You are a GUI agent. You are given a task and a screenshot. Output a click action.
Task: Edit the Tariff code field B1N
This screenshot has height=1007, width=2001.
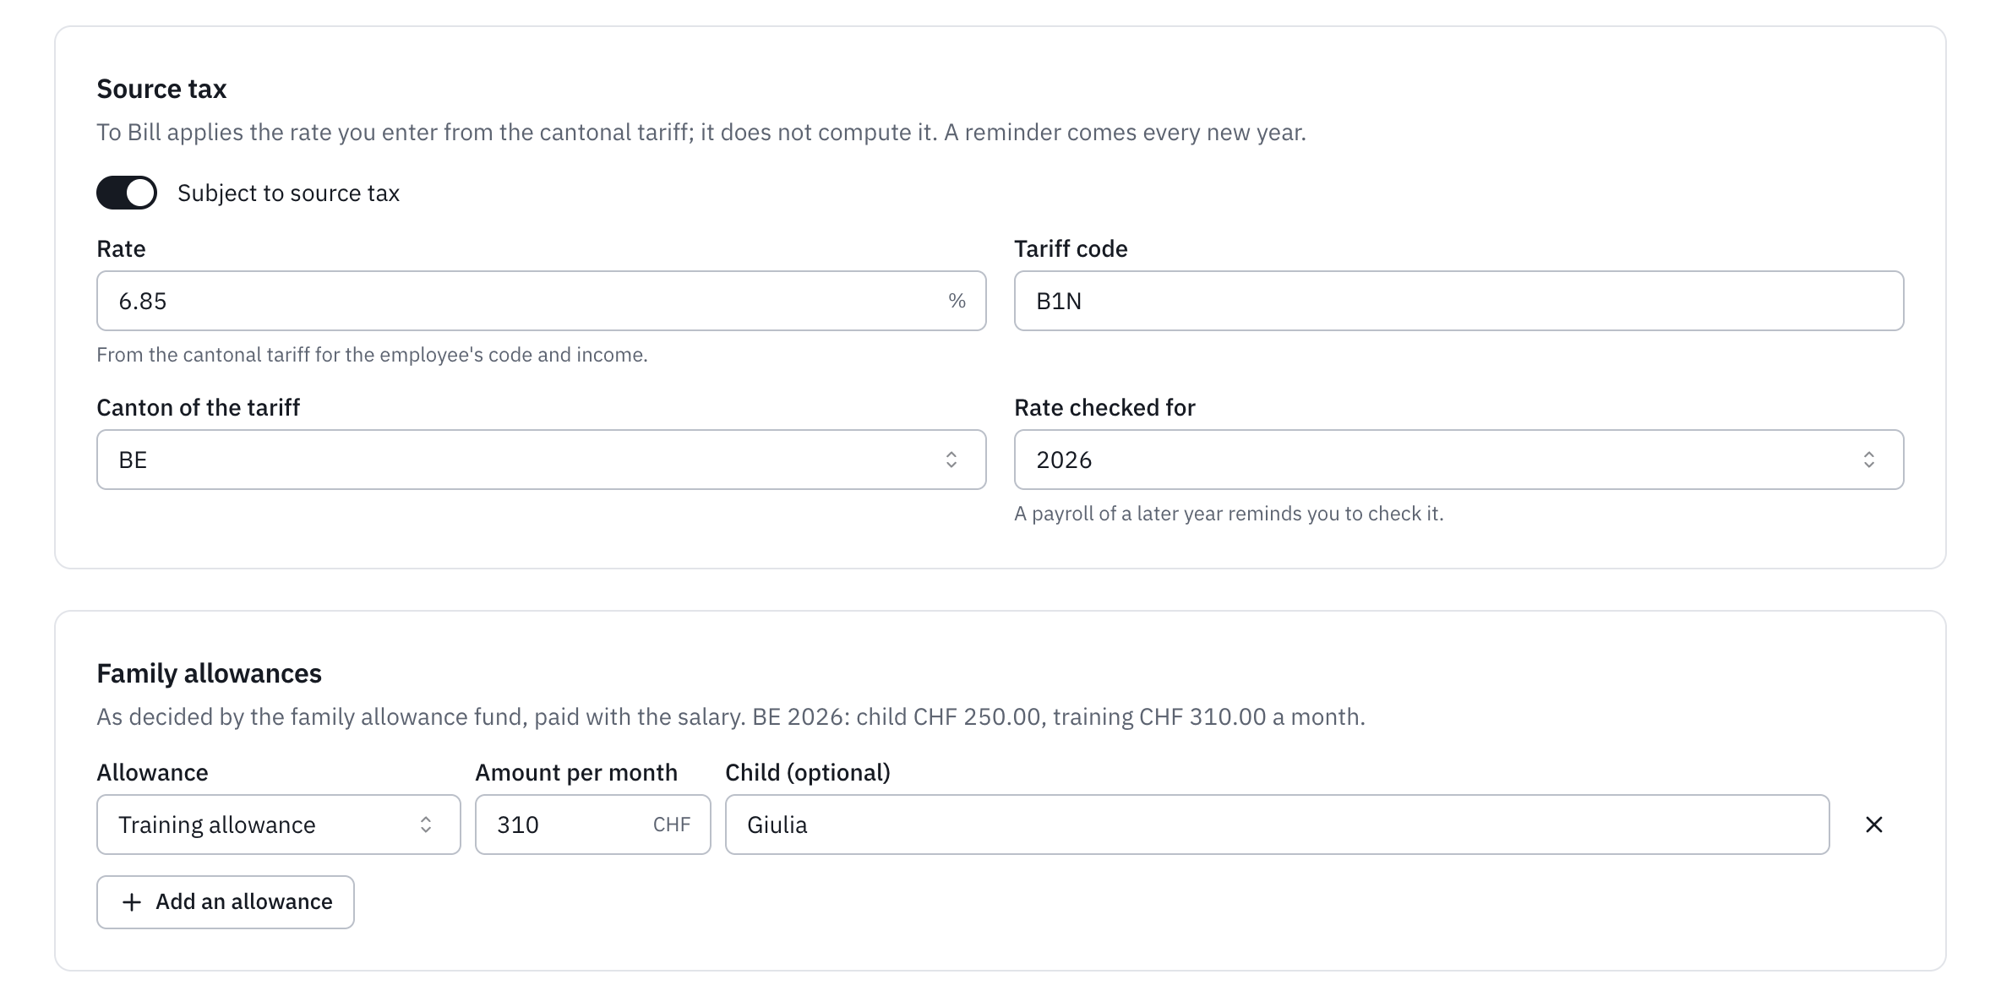(x=1458, y=301)
